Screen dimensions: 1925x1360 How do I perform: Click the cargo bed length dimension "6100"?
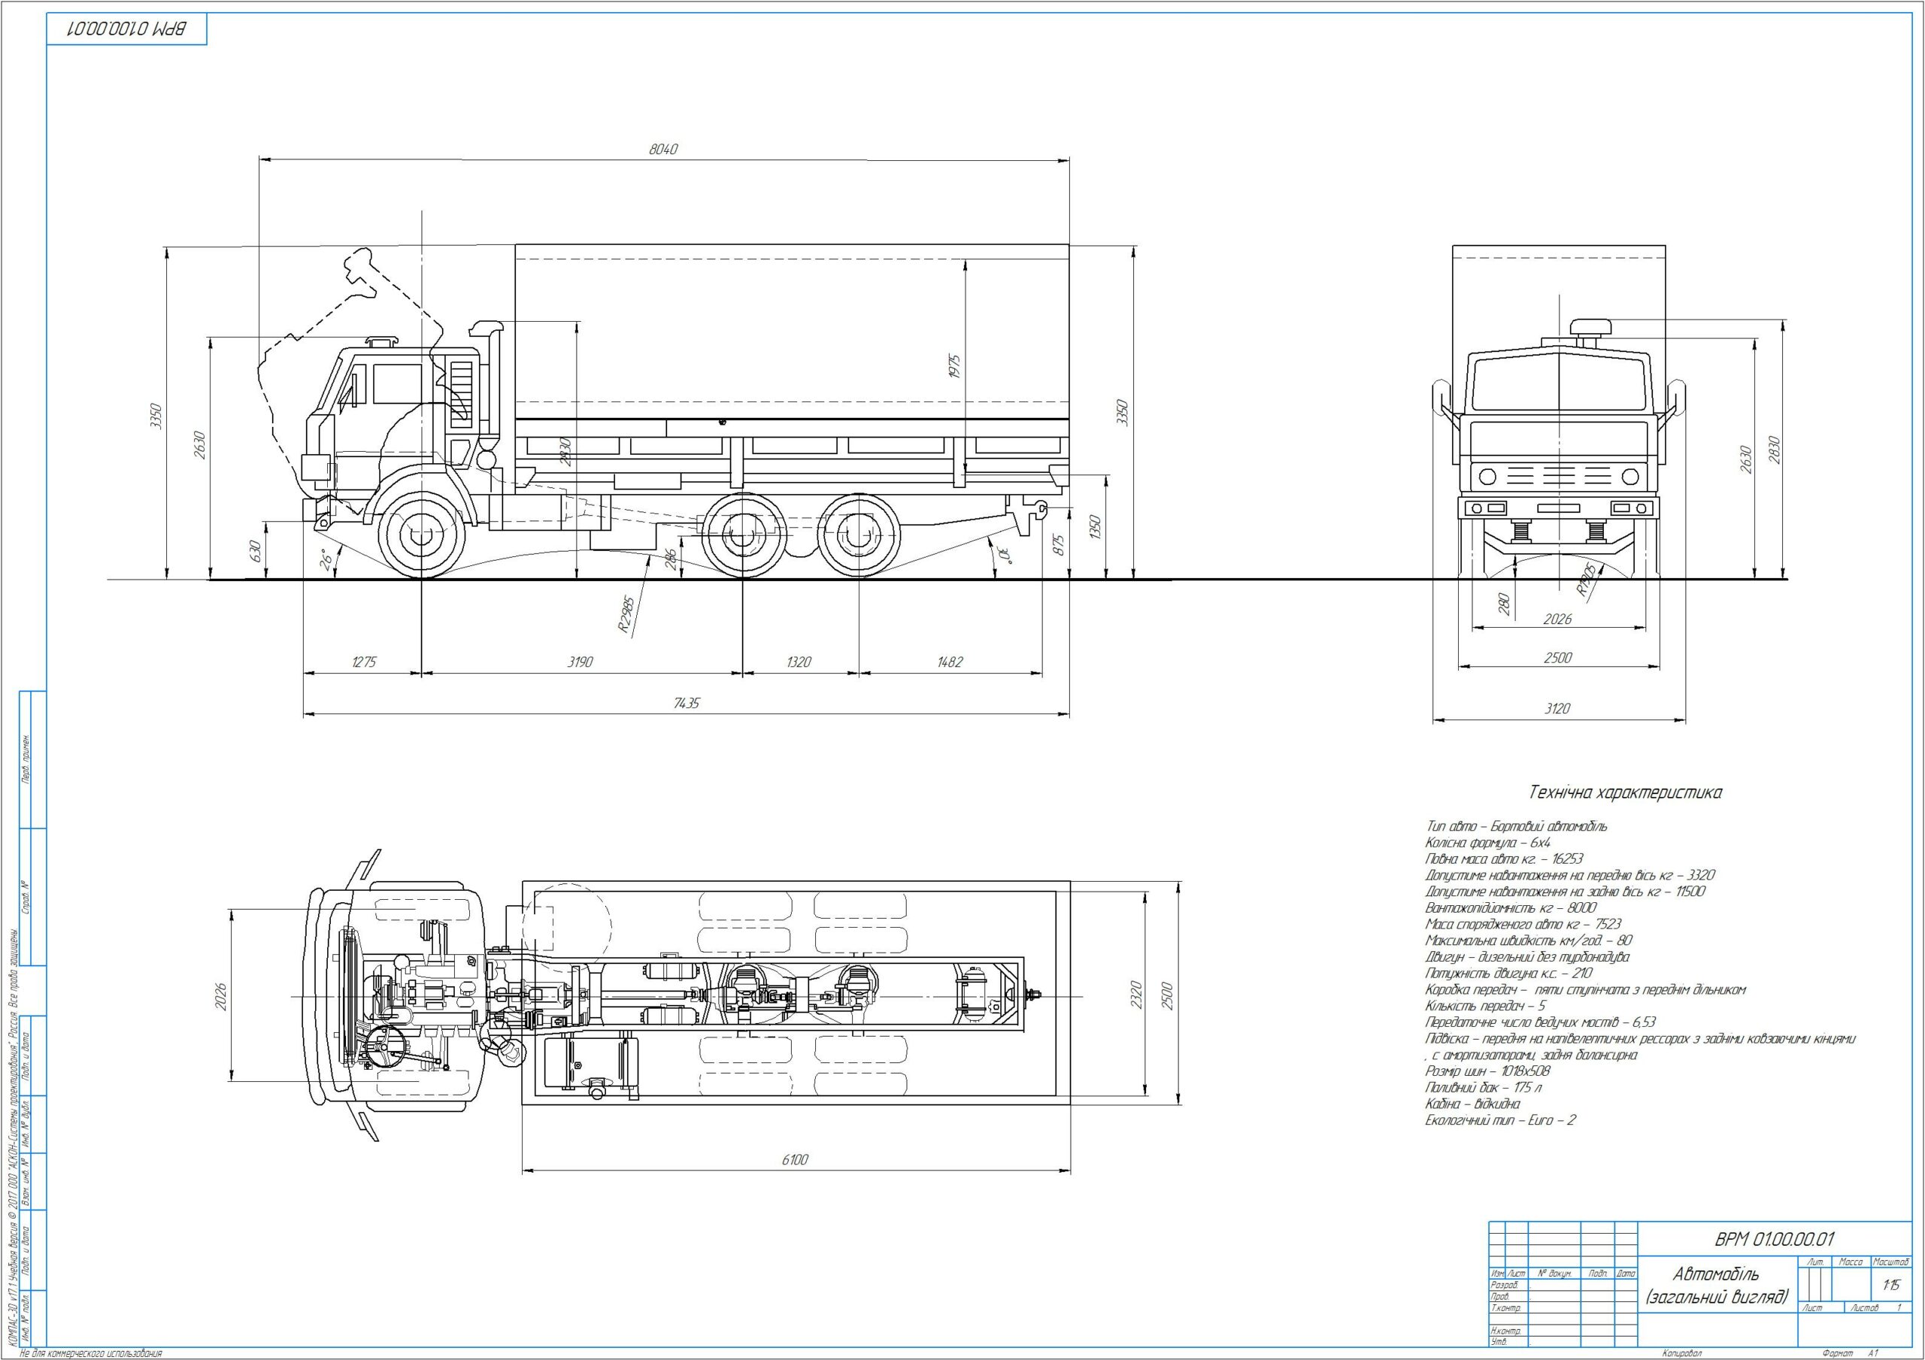pyautogui.click(x=795, y=1161)
